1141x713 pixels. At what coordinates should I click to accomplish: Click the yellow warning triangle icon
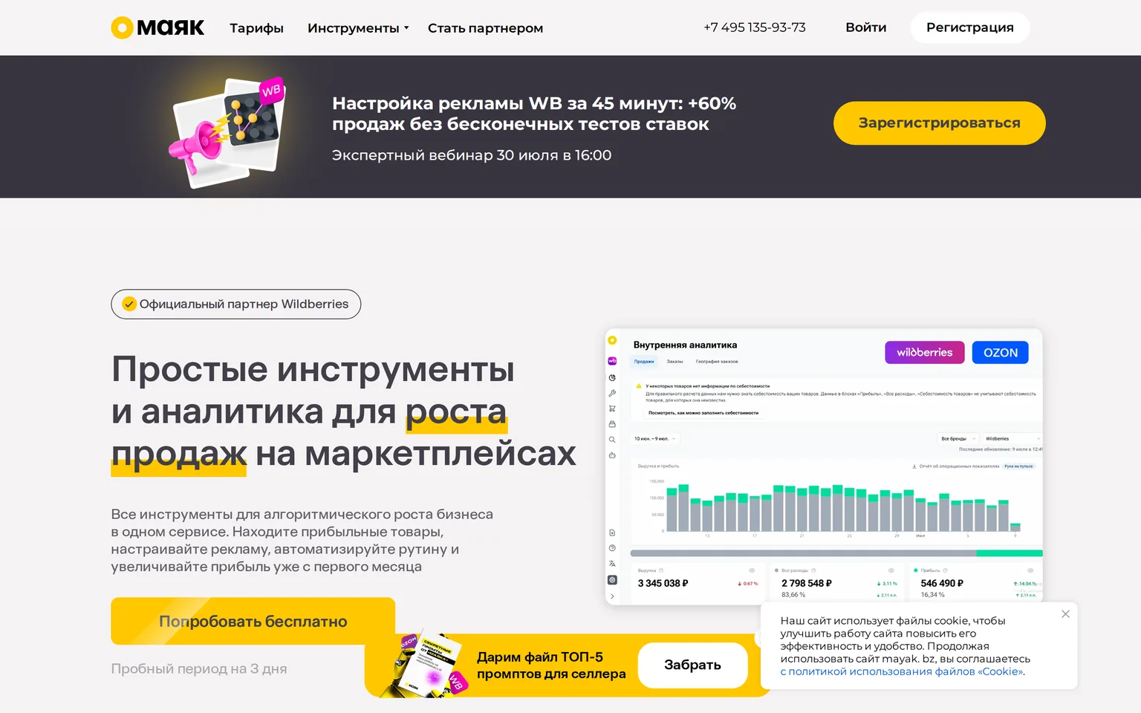(x=639, y=386)
